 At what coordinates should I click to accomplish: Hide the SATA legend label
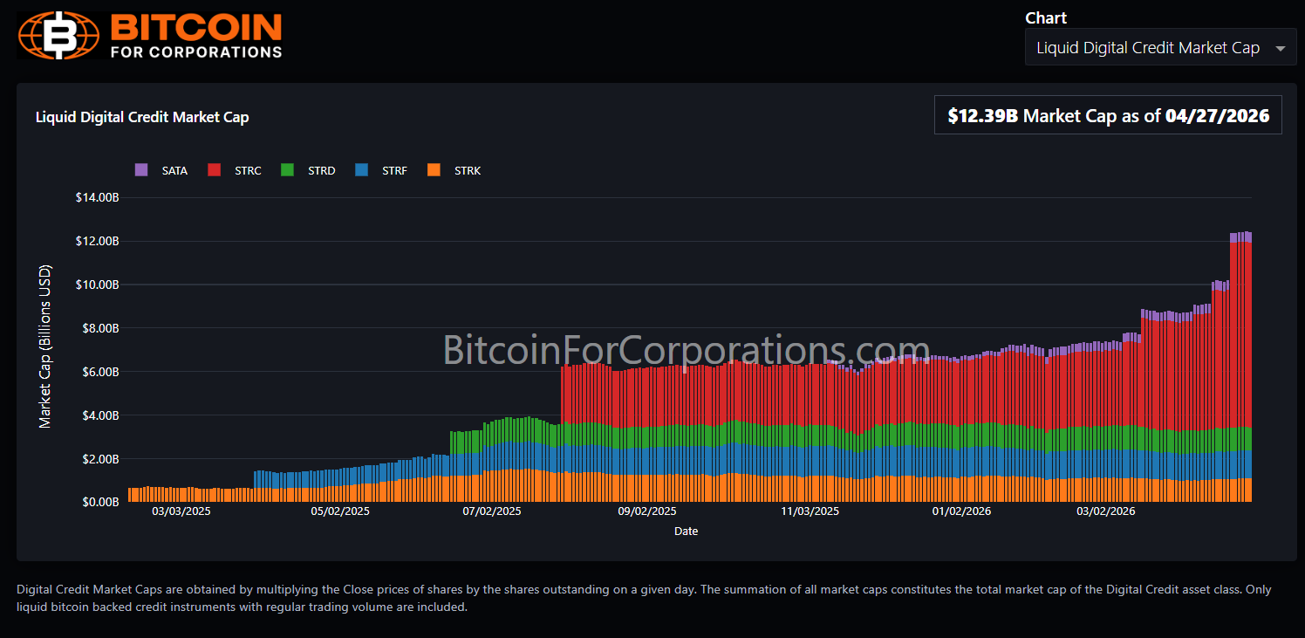(174, 170)
